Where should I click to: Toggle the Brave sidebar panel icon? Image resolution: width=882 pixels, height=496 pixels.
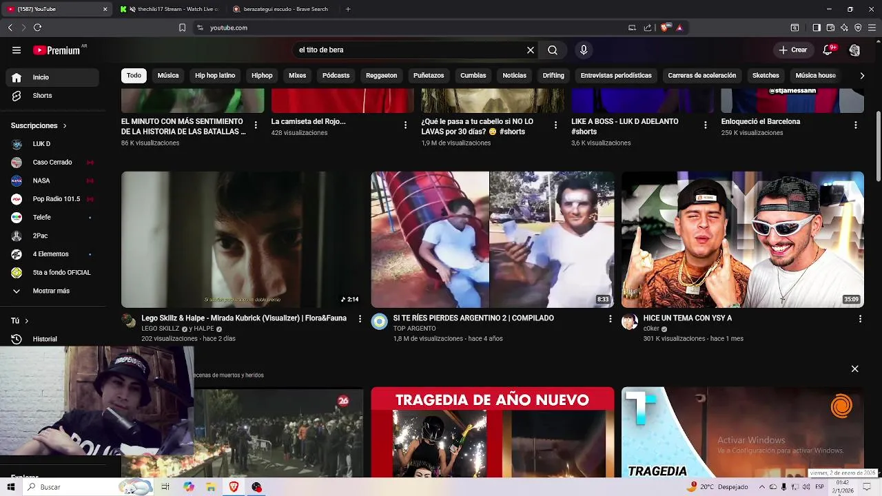point(817,28)
